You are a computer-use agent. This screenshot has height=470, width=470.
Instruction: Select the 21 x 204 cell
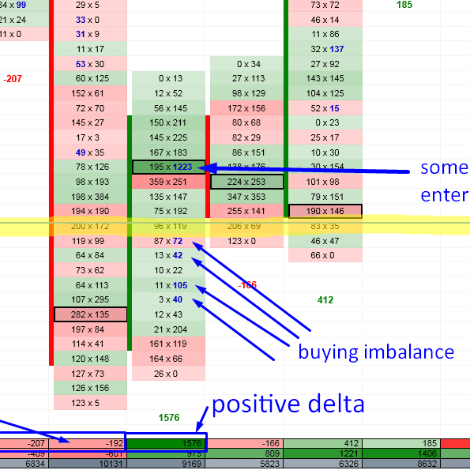click(168, 329)
